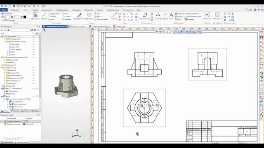Open the Ограничение constraint tool

coord(145,16)
